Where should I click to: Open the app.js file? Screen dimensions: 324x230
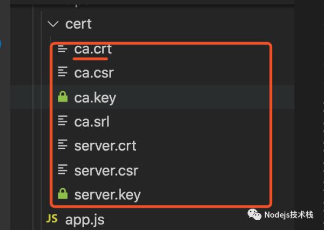(85, 219)
